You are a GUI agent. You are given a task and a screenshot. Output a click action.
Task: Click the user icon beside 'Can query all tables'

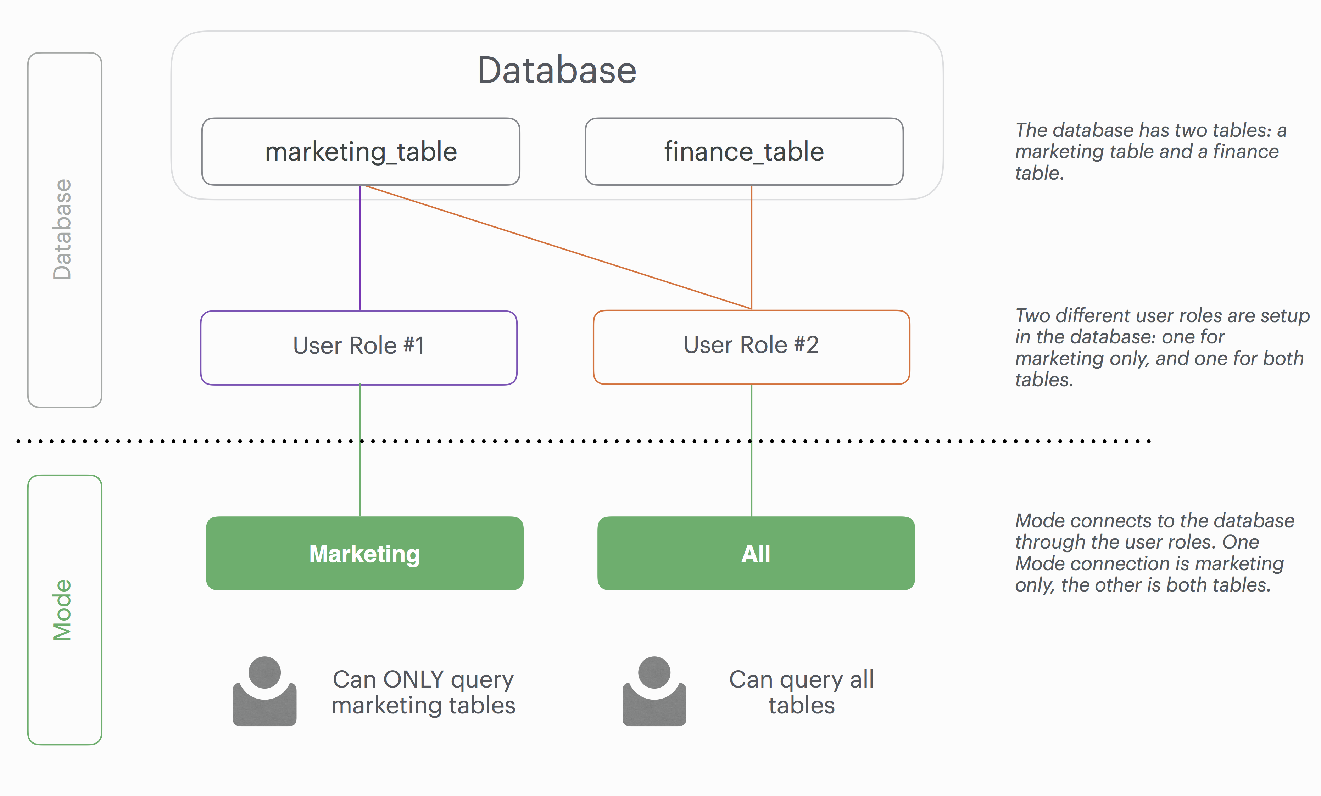click(654, 691)
